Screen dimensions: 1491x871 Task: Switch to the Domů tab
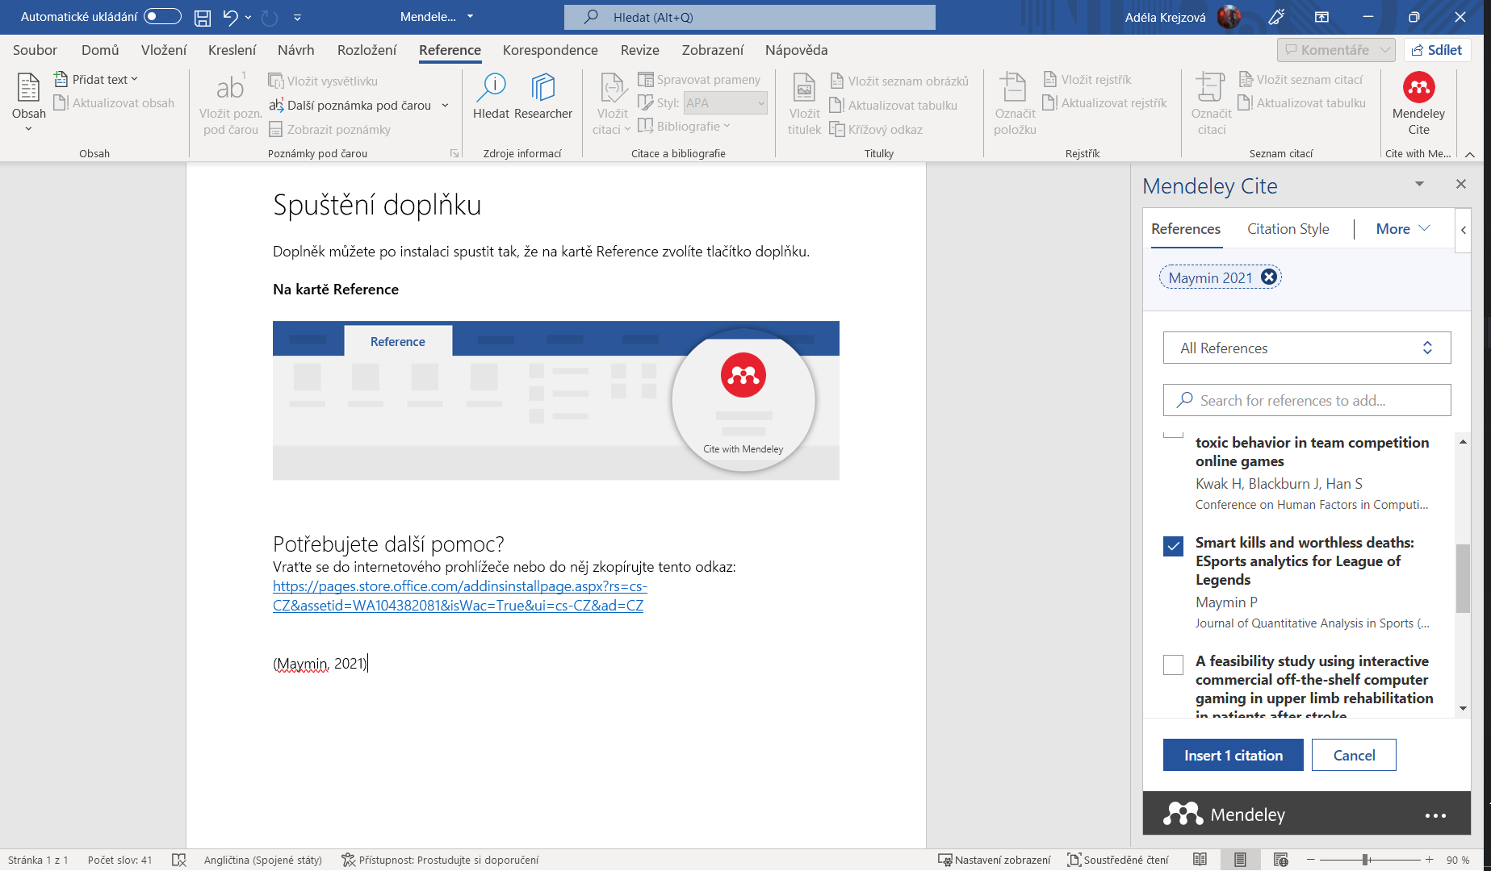pyautogui.click(x=100, y=50)
